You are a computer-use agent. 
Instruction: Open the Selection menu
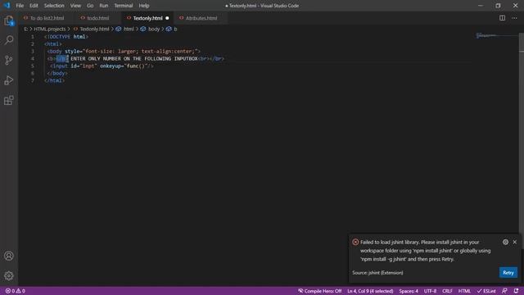click(54, 6)
